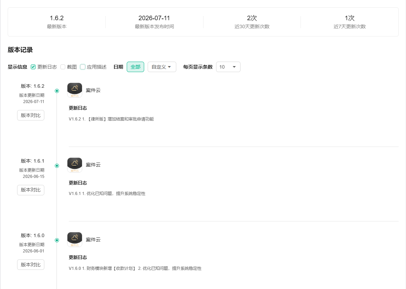Screen dimensions: 406x289
Task: Click 版本对比 for version 1.6.1
Action: pos(31,190)
